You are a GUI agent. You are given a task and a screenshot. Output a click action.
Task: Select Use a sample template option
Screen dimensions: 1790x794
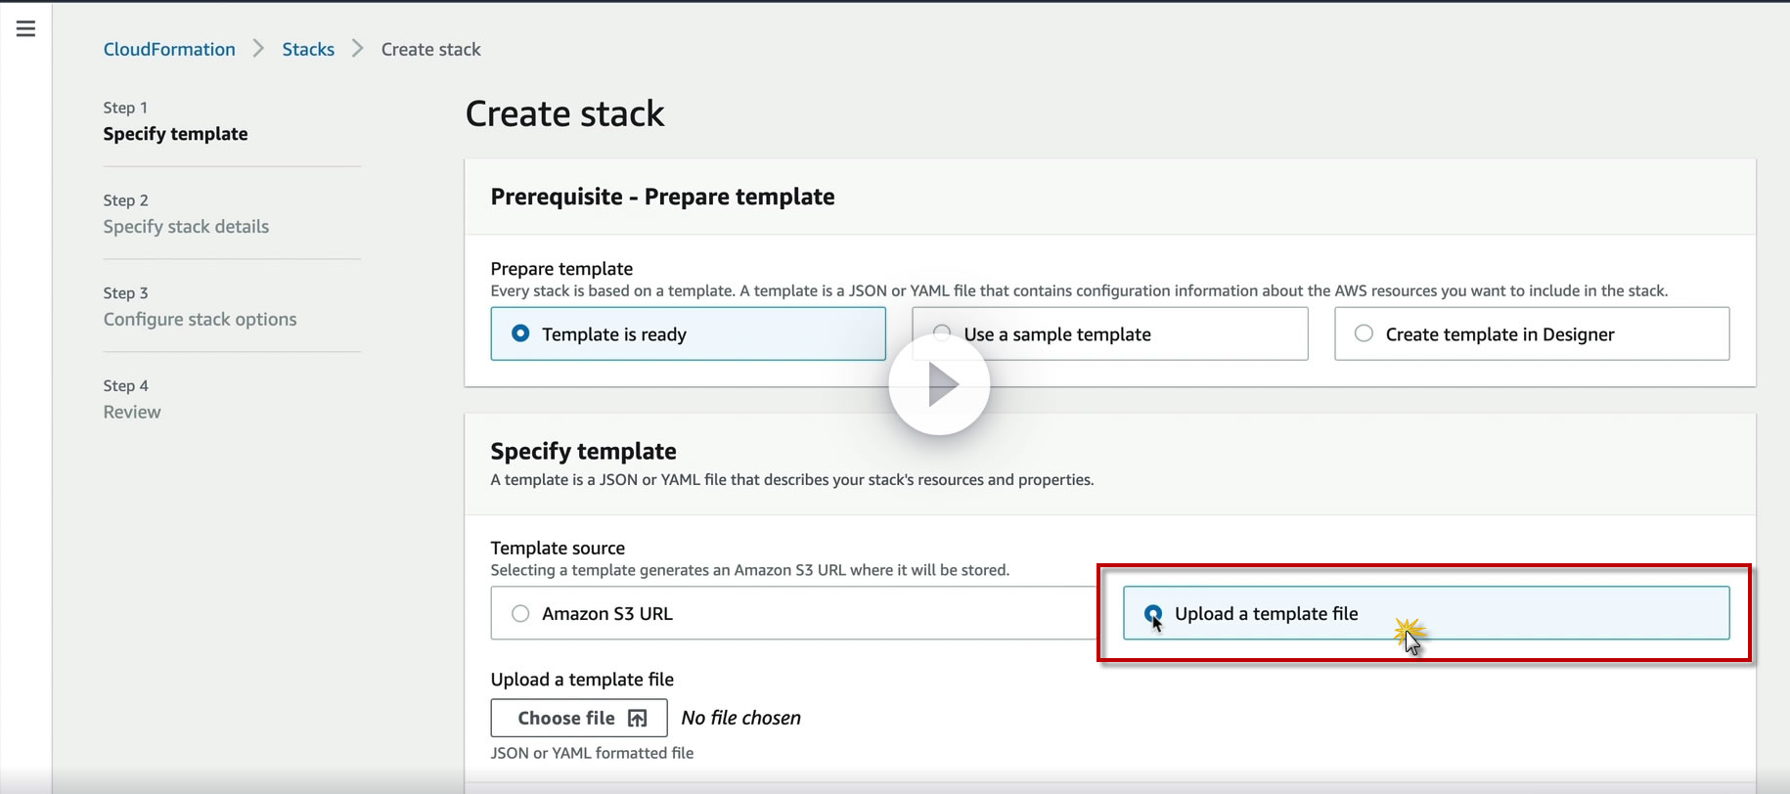(x=1056, y=334)
